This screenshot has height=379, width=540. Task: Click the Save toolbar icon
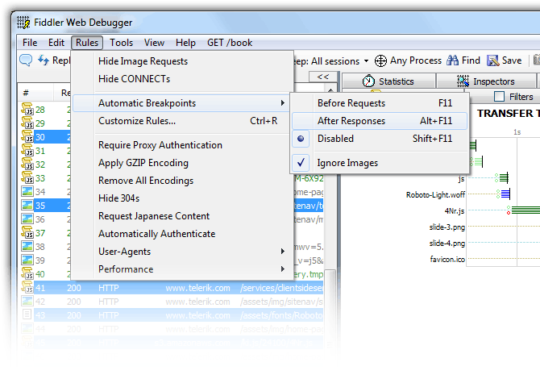pyautogui.click(x=492, y=60)
